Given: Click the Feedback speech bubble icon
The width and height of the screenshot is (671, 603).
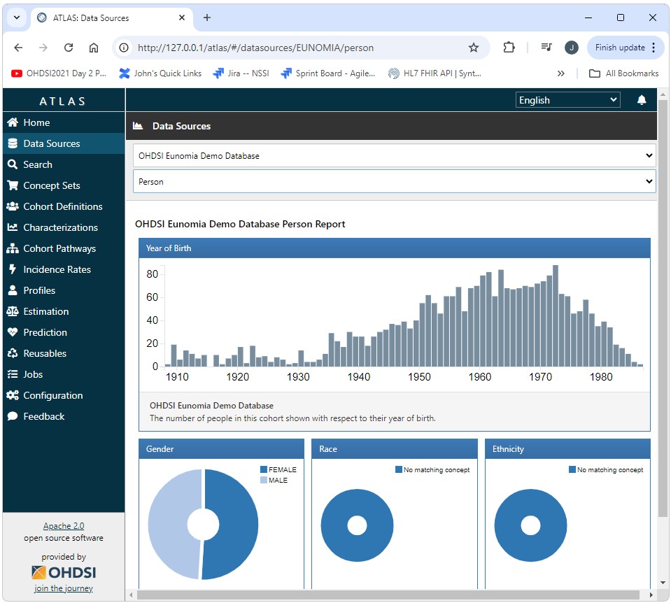Looking at the screenshot, I should click(13, 416).
